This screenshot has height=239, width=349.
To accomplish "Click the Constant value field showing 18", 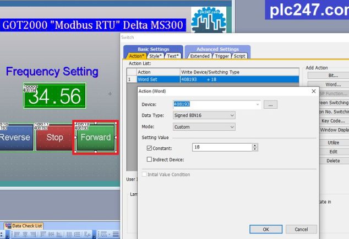I will pos(222,147).
